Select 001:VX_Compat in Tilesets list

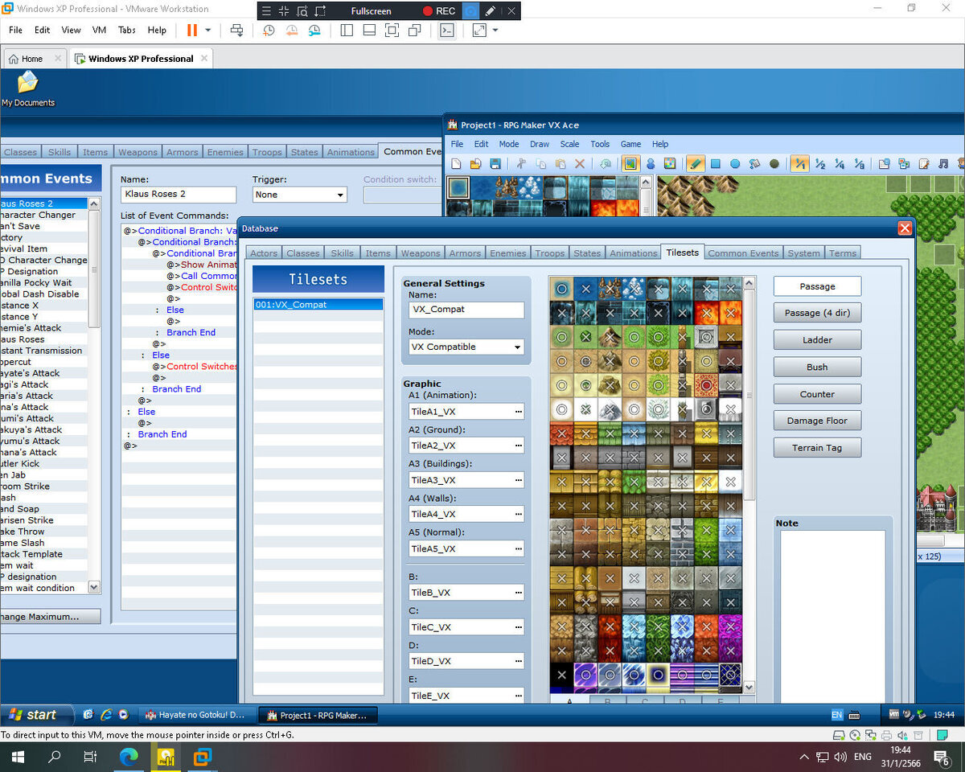point(318,305)
